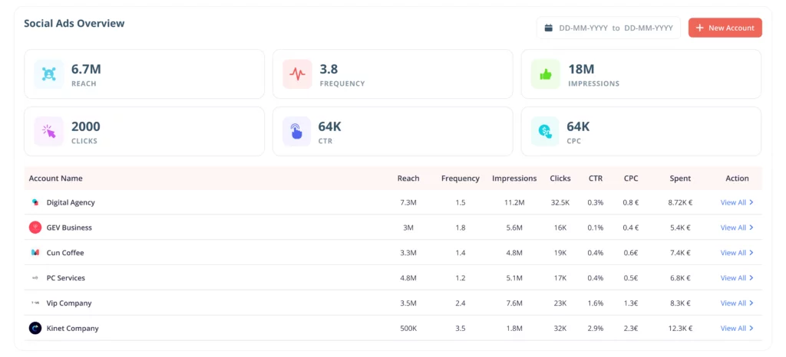786x357 pixels.
Task: Click the GEV Business red logo
Action: [x=35, y=228]
